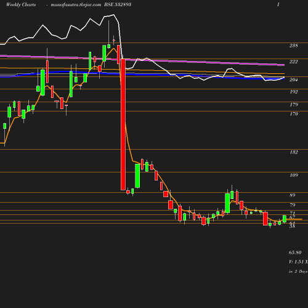Open the munafasutra.tbrjar.com watermark link text

pos(76,5)
